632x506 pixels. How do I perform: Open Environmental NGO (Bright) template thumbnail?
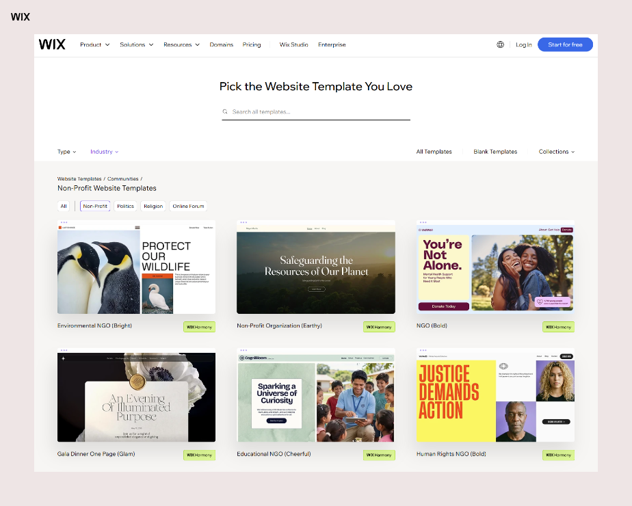coord(136,267)
